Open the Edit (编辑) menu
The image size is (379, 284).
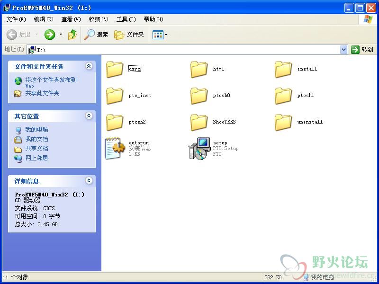click(x=44, y=19)
